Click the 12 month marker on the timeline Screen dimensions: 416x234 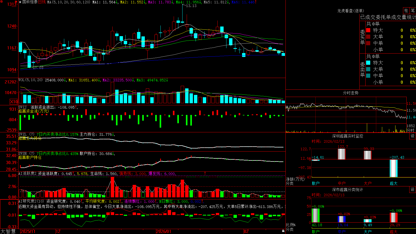(x=58, y=231)
